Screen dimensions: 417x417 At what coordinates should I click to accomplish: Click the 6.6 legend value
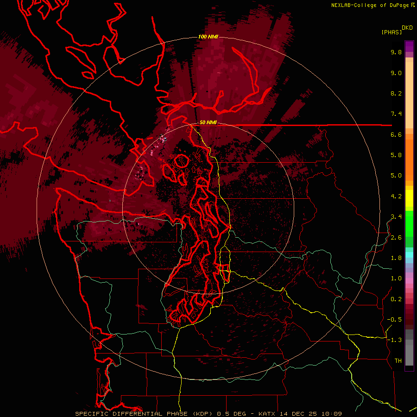pos(396,134)
